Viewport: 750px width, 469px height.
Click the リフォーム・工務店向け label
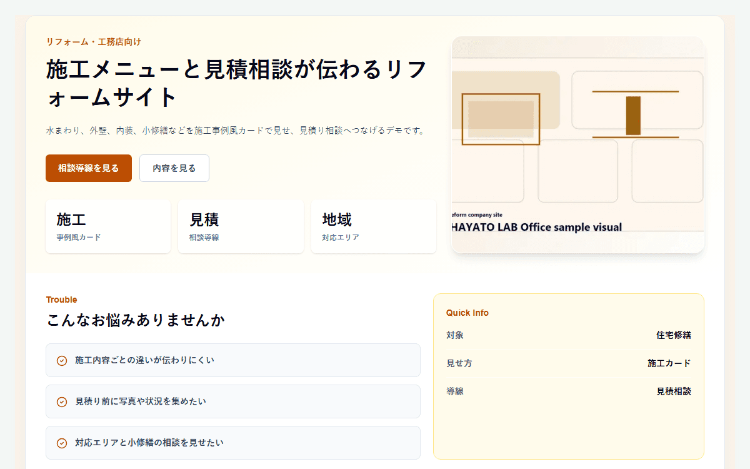(x=94, y=42)
